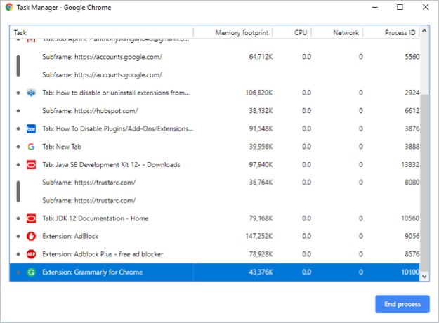Click memory value 39,956K
This screenshot has width=439, height=323.
pyautogui.click(x=261, y=147)
